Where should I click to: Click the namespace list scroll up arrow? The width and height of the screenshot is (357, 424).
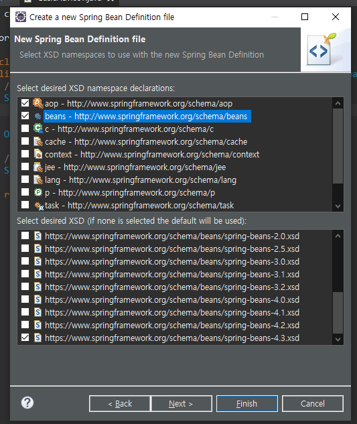(x=338, y=103)
